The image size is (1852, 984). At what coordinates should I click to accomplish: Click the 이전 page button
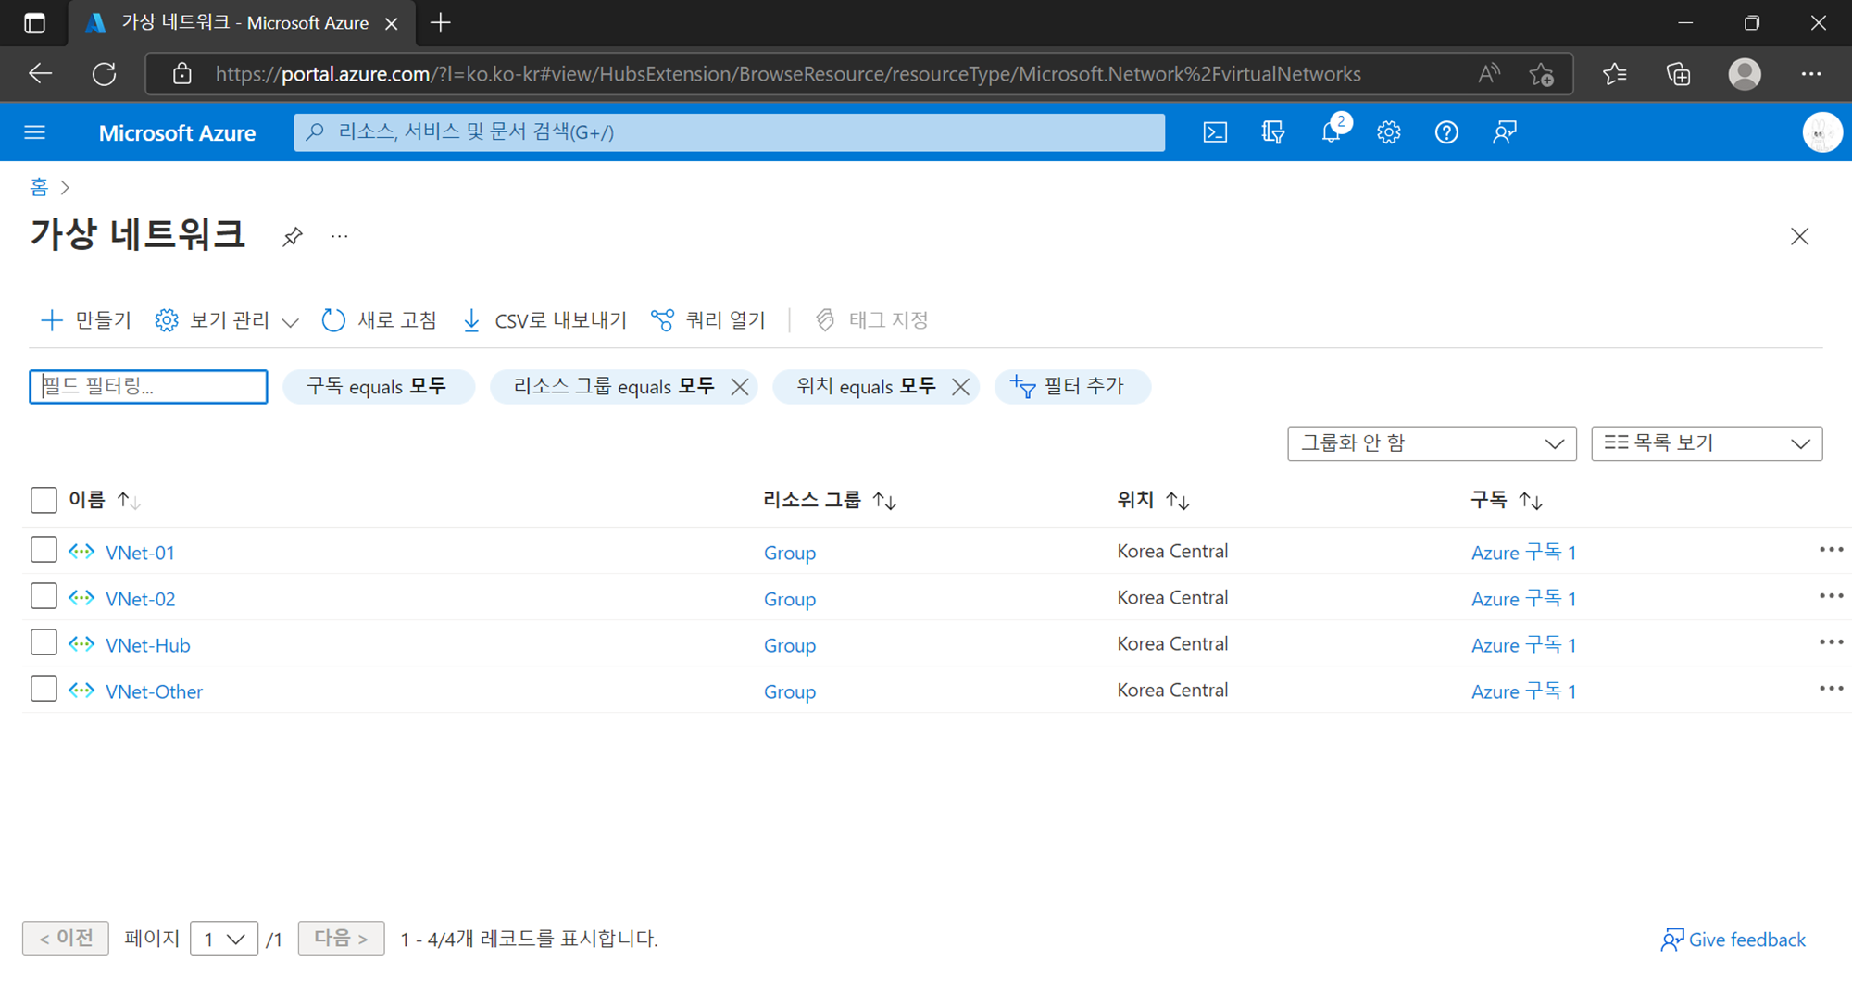click(66, 939)
